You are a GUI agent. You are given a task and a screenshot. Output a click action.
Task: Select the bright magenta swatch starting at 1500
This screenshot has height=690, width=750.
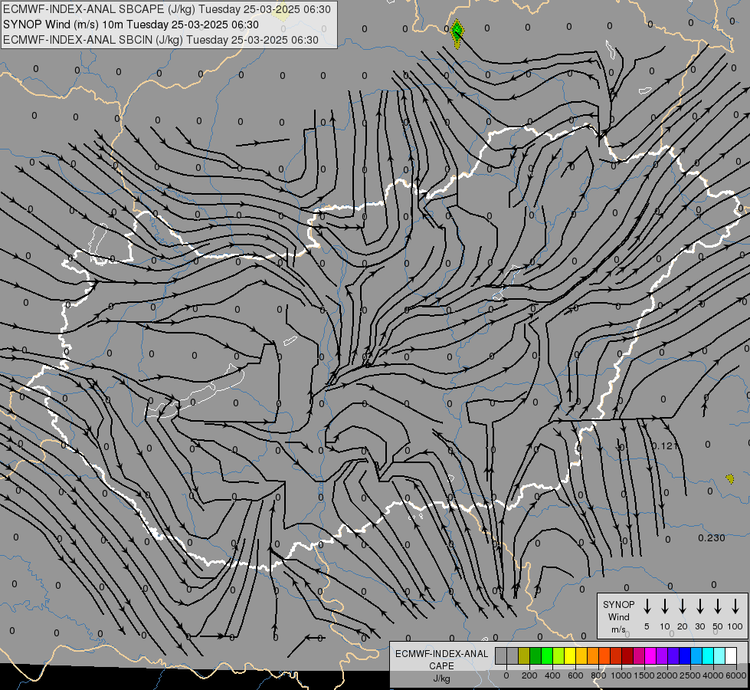(x=650, y=655)
